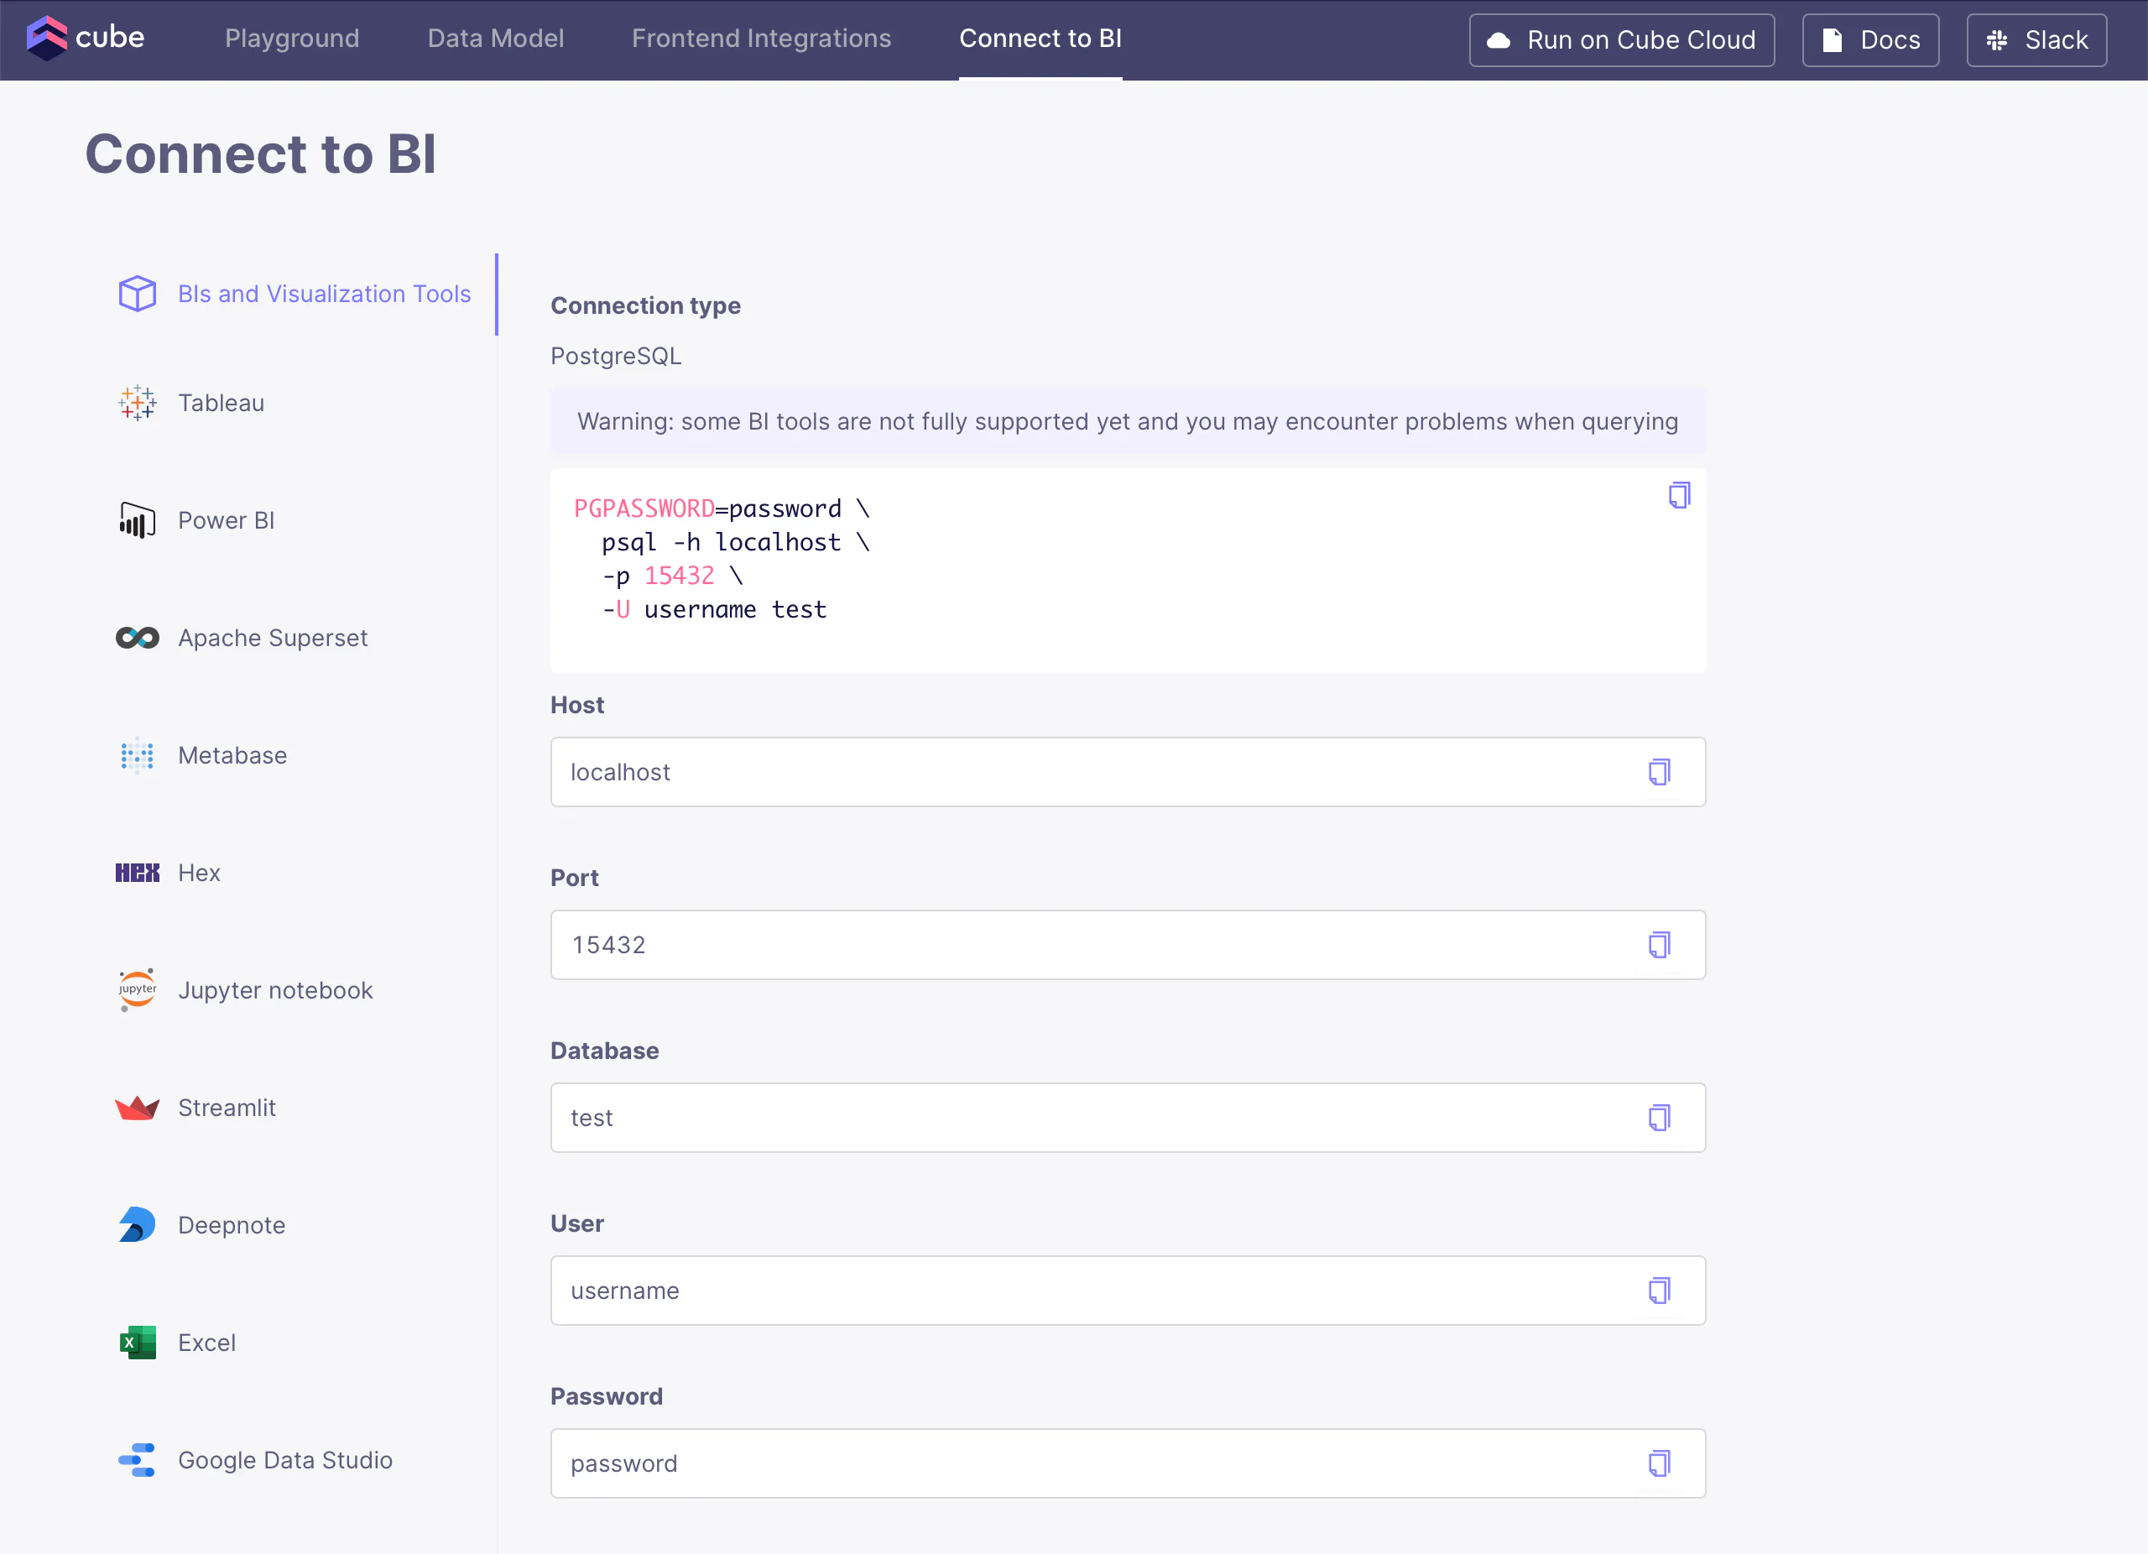
Task: Select Metabase in the tools sidebar
Action: point(232,754)
